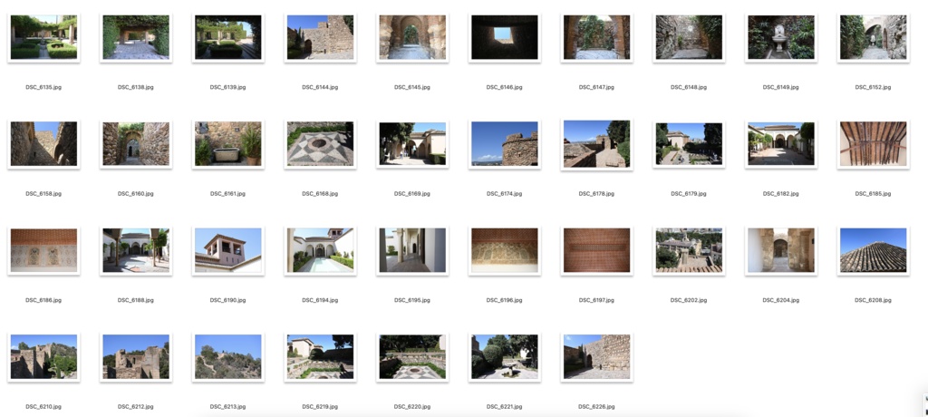Click the file name DSC_6208.jpg
This screenshot has height=417, width=928.
[x=873, y=300]
